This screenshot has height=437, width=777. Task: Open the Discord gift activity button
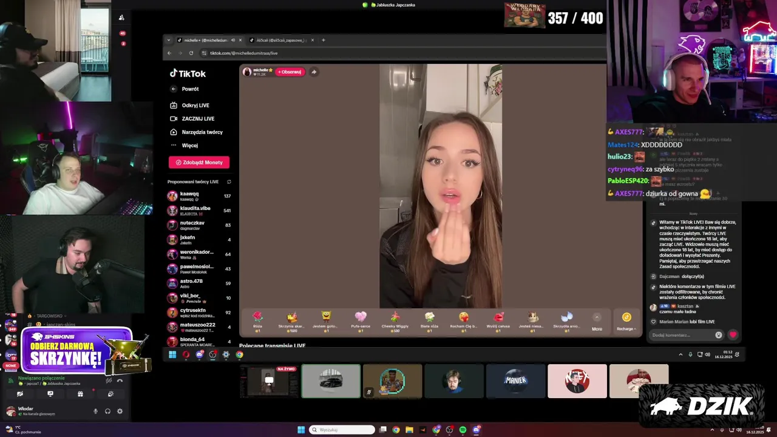(80, 394)
